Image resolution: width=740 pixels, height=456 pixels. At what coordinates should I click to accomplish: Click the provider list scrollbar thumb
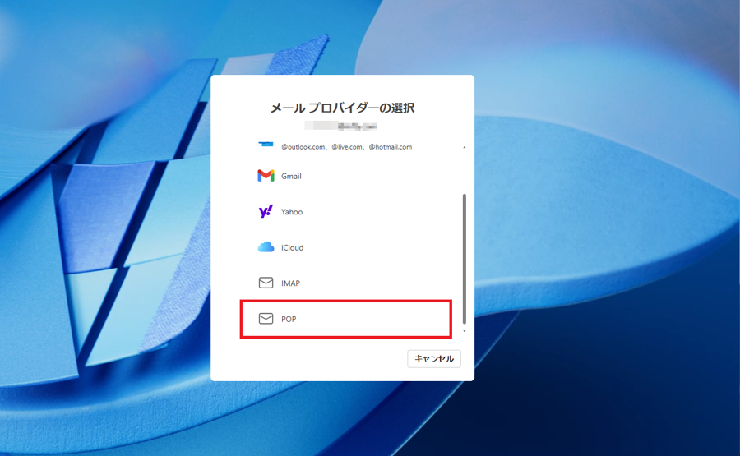(x=465, y=259)
